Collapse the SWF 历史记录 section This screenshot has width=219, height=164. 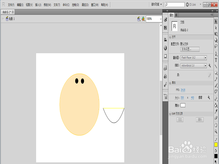point(170,114)
